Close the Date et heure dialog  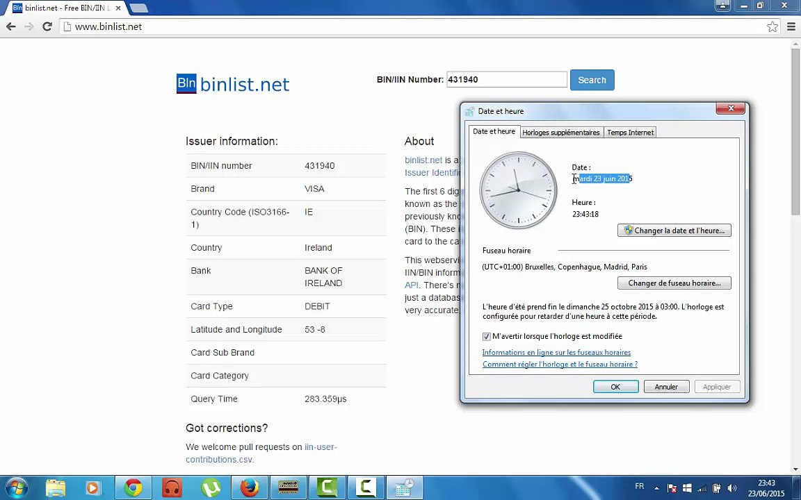click(731, 108)
